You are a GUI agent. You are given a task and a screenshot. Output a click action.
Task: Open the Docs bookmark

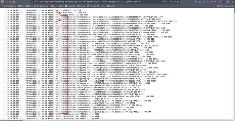pyautogui.click(x=54, y=6)
